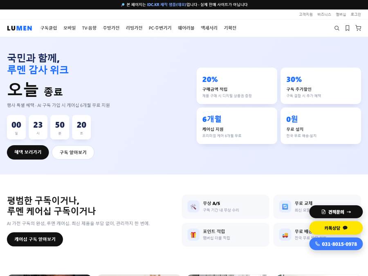The width and height of the screenshot is (368, 276).
Task: Go to 비즈니스 link
Action: point(324,14)
